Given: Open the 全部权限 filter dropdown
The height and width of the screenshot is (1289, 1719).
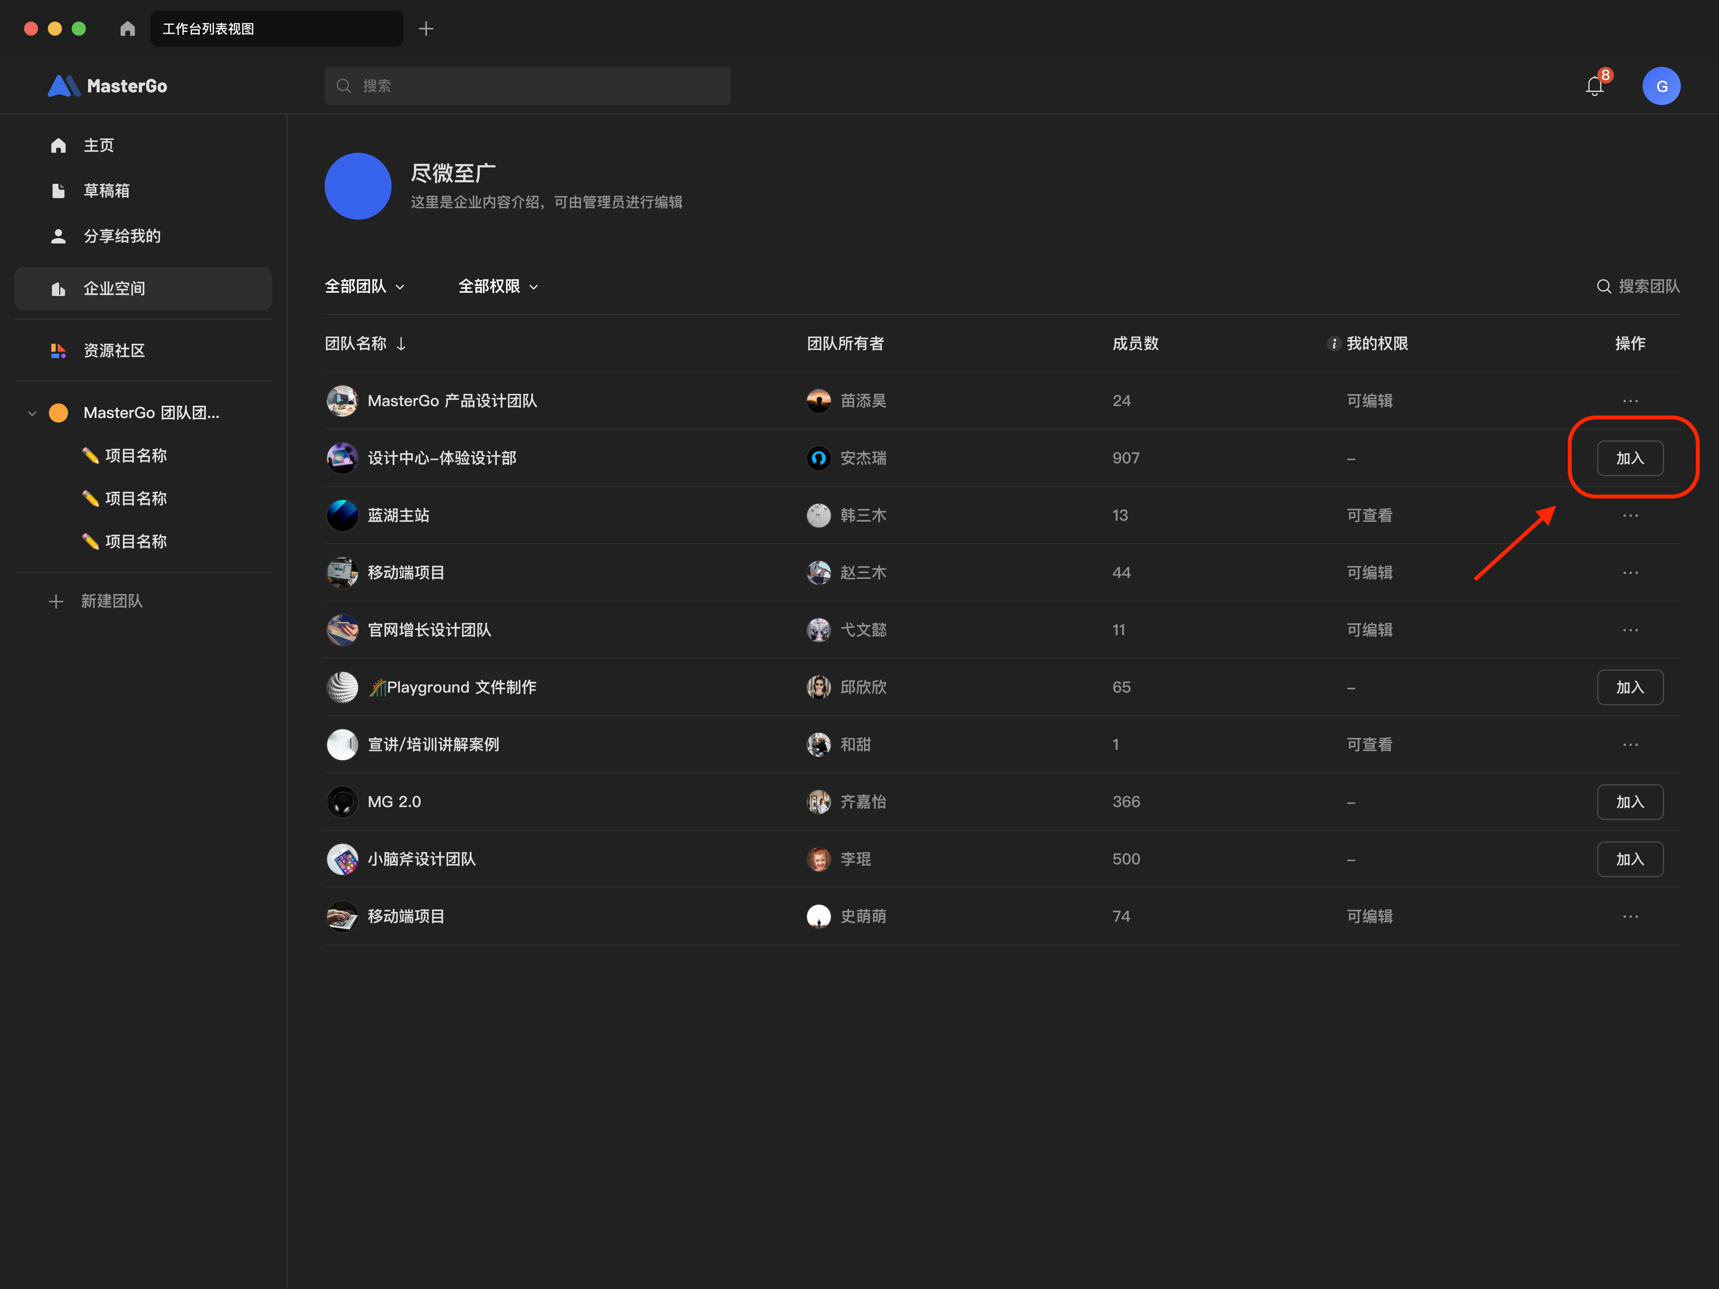Looking at the screenshot, I should pos(499,287).
